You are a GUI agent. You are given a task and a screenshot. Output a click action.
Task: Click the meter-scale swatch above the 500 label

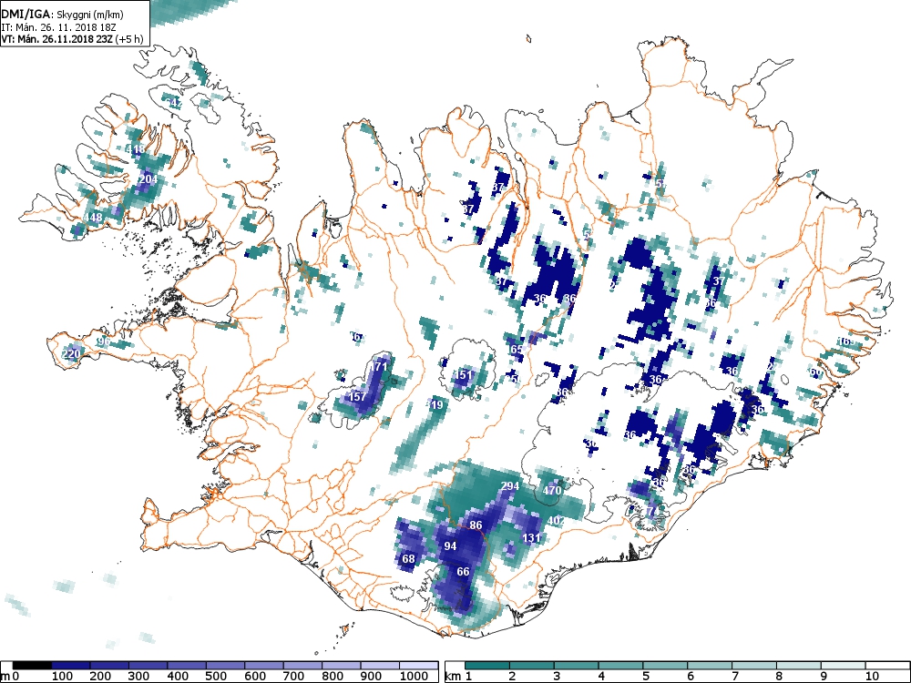225,666
